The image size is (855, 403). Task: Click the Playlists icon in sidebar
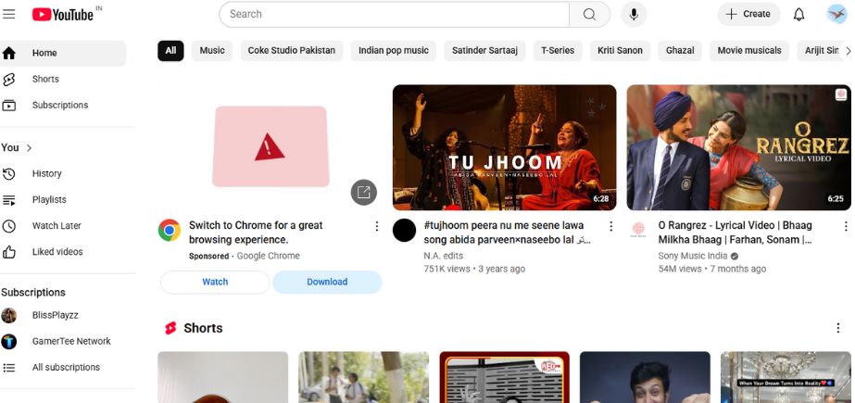click(x=8, y=200)
